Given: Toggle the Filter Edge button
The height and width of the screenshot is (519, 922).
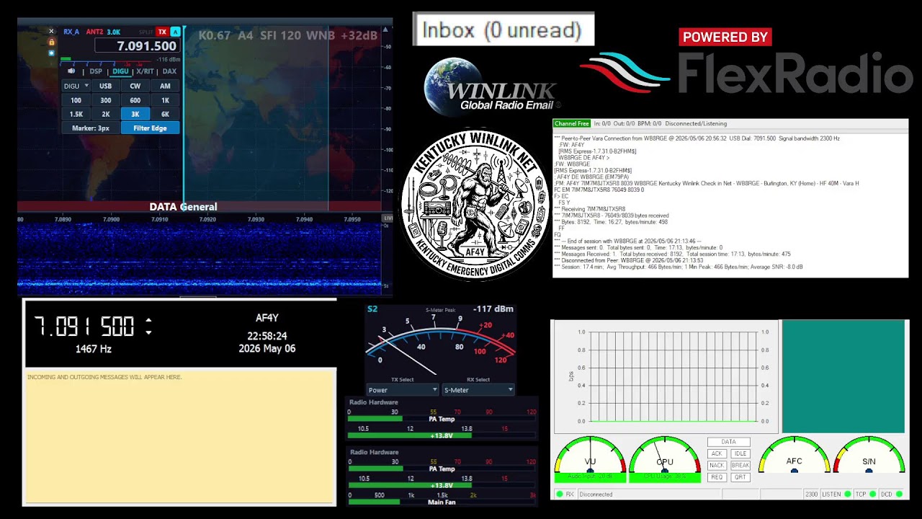Looking at the screenshot, I should tap(150, 128).
